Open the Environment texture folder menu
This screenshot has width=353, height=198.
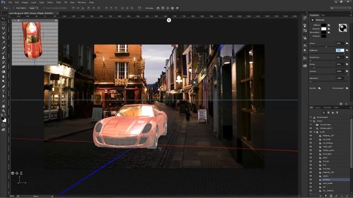347,88
